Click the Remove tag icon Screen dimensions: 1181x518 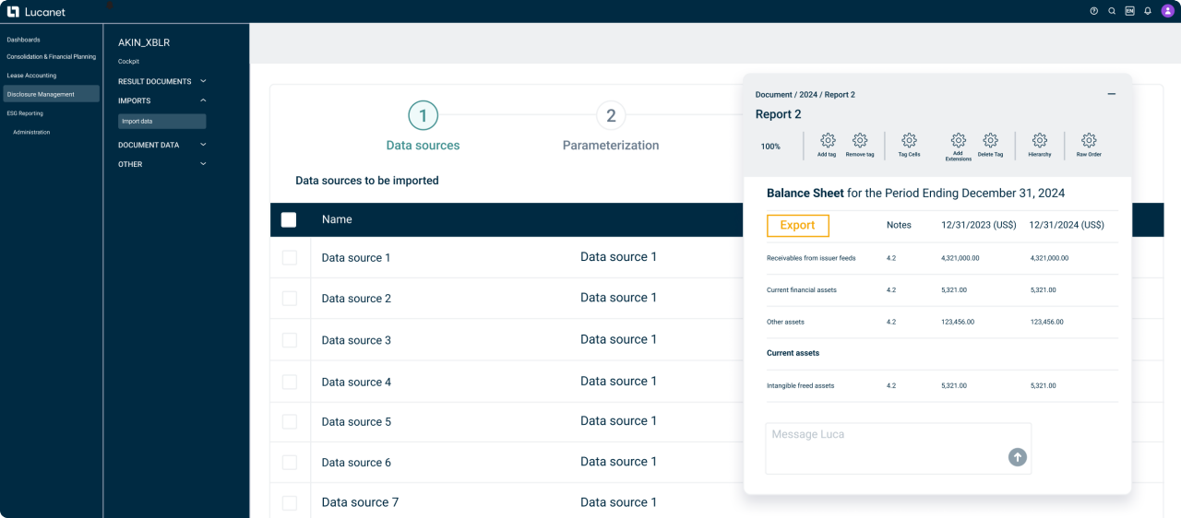(860, 141)
